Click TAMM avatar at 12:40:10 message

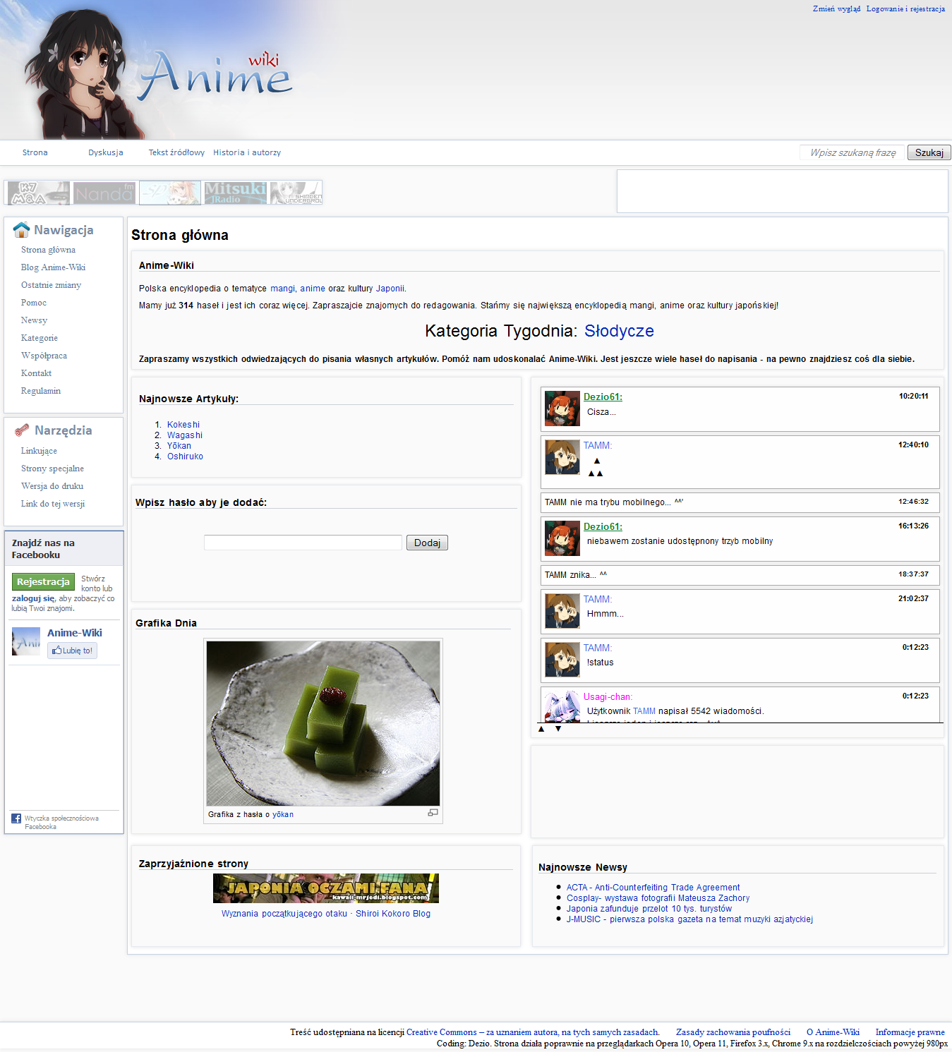(x=562, y=457)
